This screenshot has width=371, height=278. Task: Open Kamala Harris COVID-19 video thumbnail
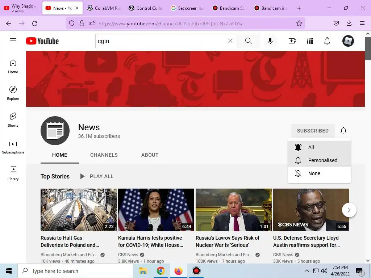coord(156,210)
